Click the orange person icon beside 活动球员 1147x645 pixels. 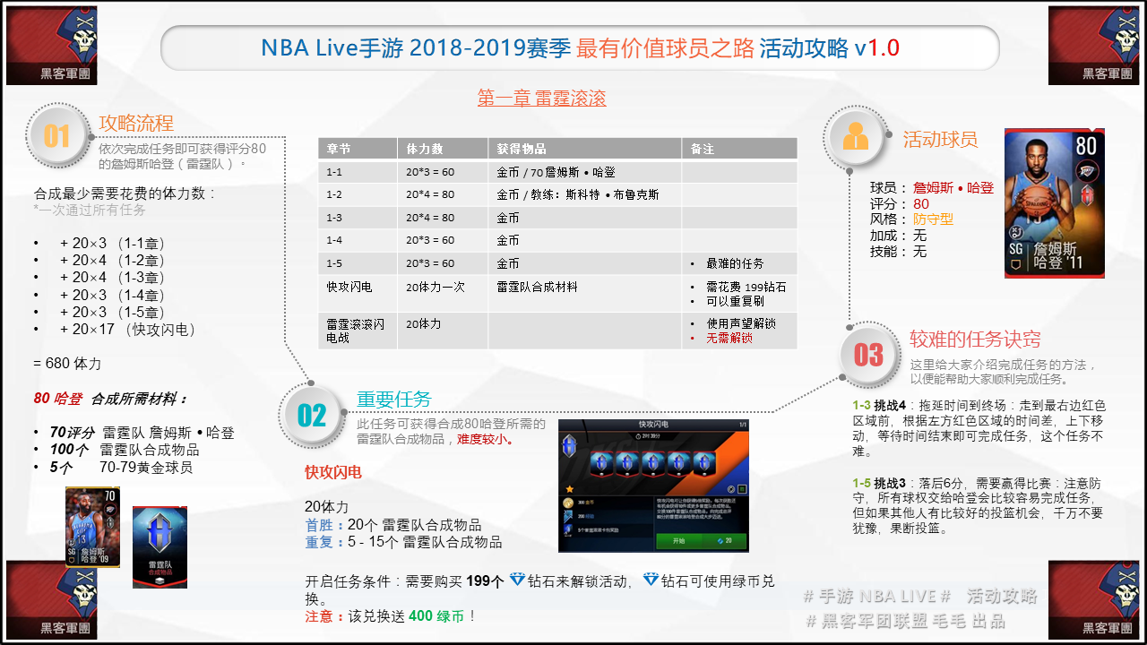[855, 135]
